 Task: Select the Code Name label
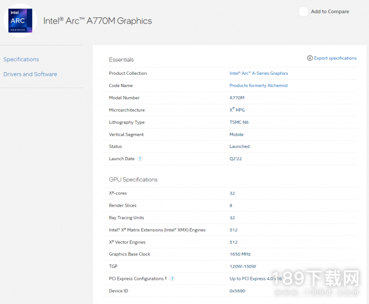(121, 85)
